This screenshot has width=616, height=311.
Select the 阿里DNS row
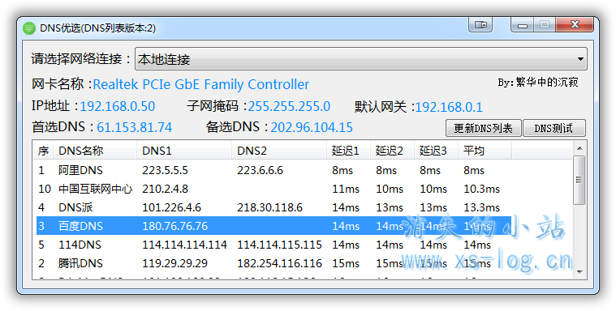tap(274, 170)
